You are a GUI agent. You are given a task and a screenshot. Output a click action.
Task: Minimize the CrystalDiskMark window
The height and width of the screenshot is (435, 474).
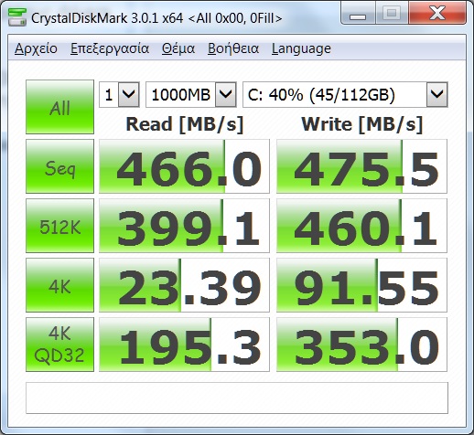pos(358,14)
